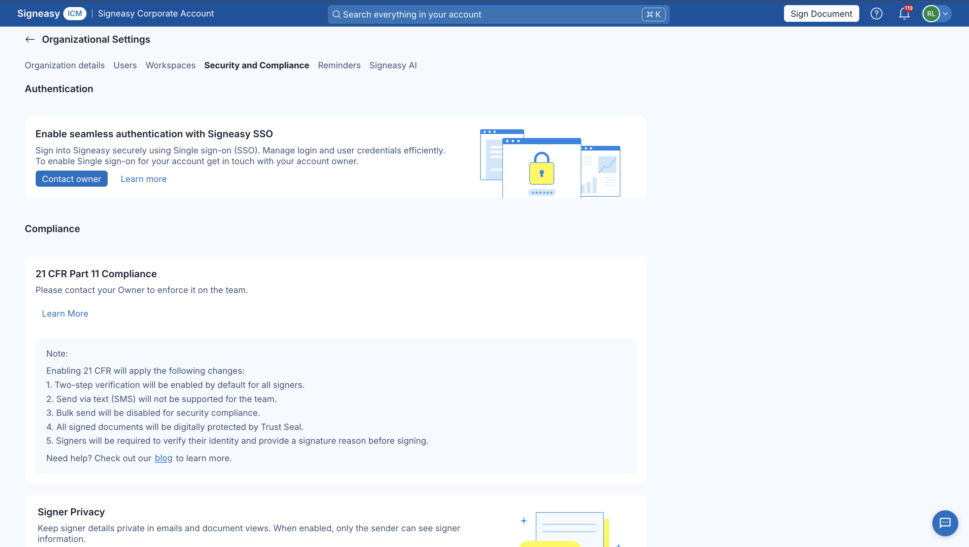Click Sign Document button
This screenshot has height=547, width=969.
click(821, 14)
